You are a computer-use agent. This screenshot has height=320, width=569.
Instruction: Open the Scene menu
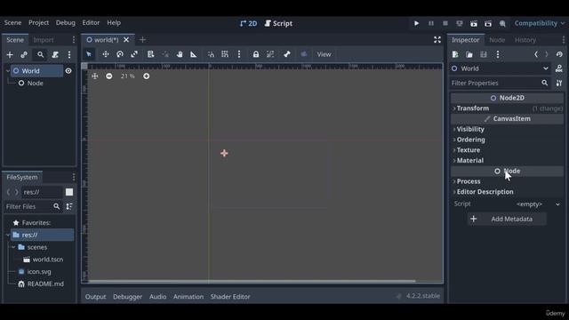click(12, 22)
